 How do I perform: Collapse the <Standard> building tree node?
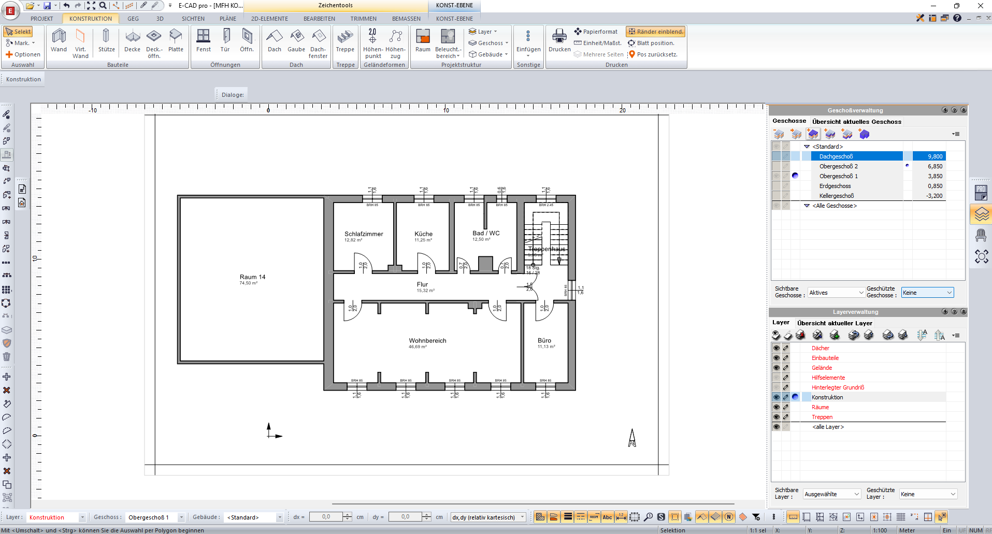(807, 147)
